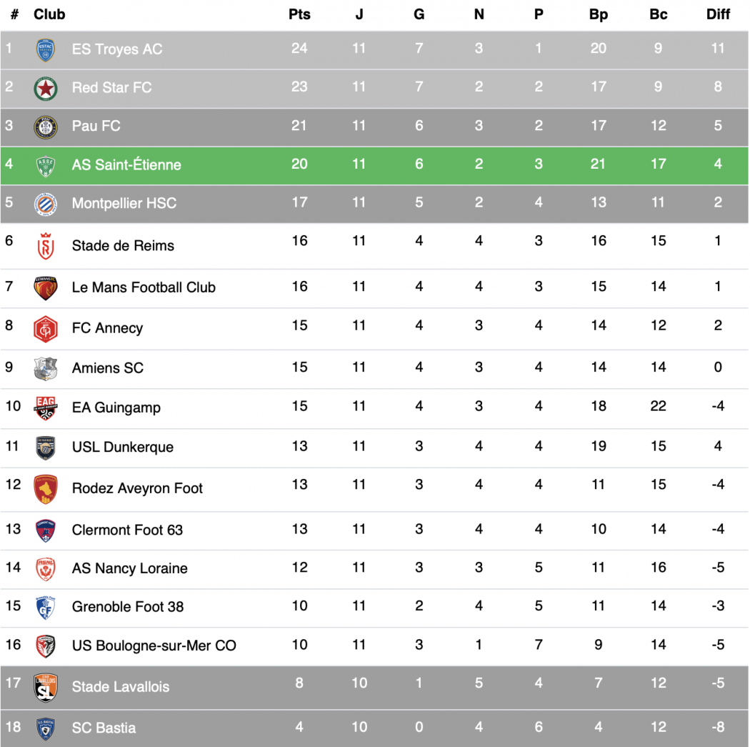
Task: Click the Clermont Foot 63 name
Action: pos(127,530)
